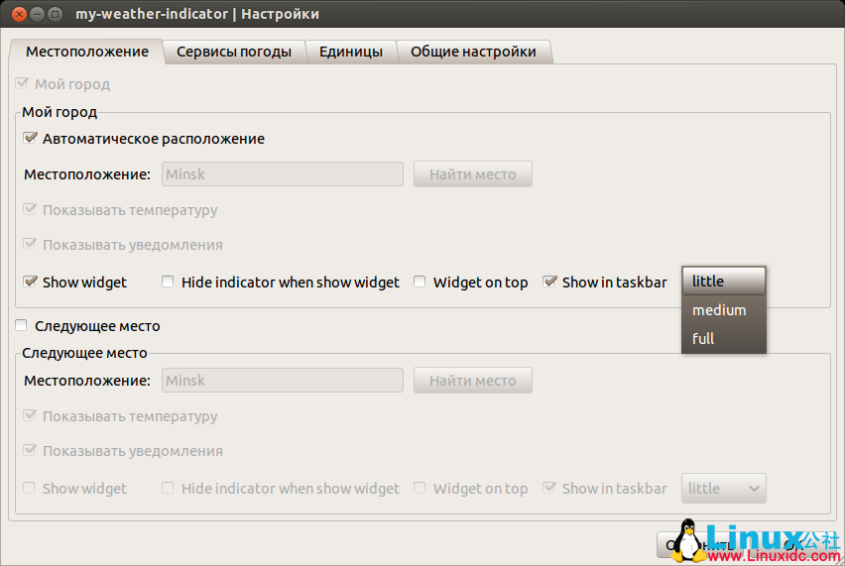This screenshot has width=845, height=566.
Task: Toggle Показывать уведомления in Мой город section
Action: [x=31, y=245]
